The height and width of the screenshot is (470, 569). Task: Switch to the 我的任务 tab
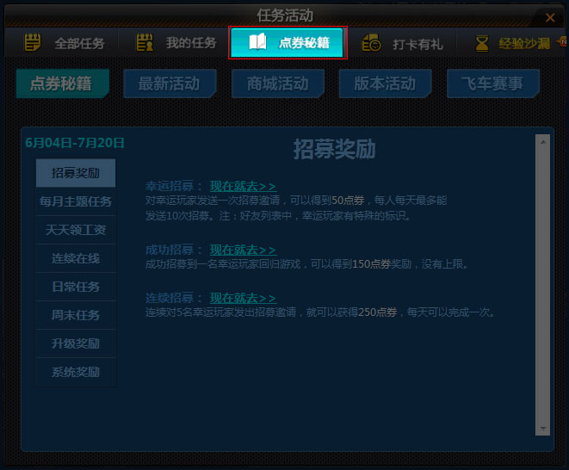(176, 43)
